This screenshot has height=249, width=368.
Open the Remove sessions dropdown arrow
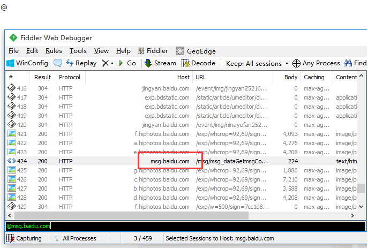[112, 63]
